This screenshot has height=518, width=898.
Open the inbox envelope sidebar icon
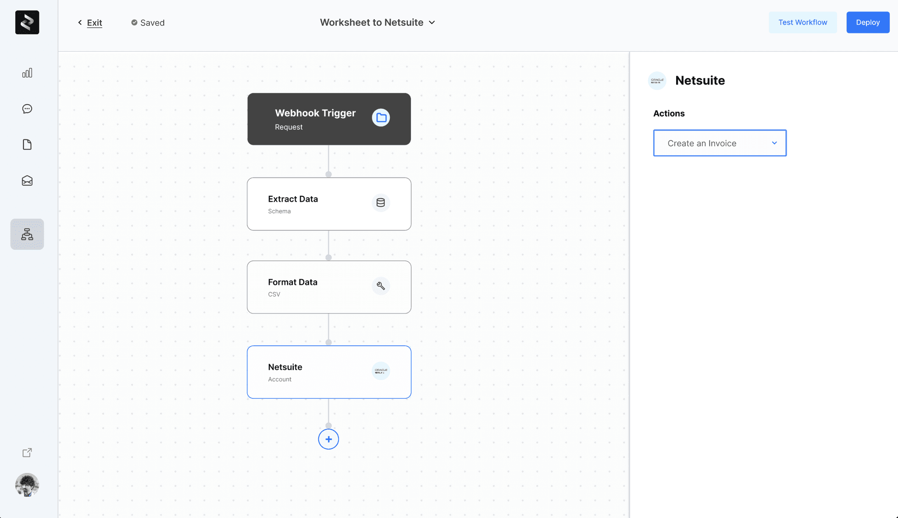click(x=27, y=181)
